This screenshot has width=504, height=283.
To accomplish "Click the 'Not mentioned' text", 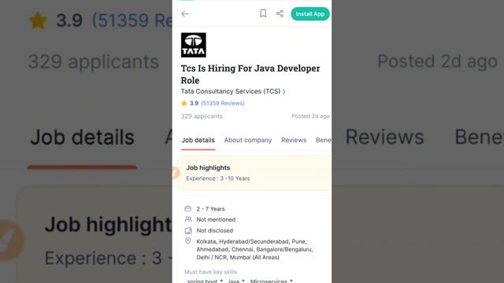I will click(216, 220).
